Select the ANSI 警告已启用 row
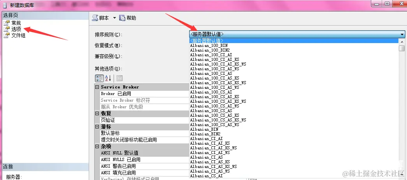This screenshot has height=180, width=407. (145, 166)
